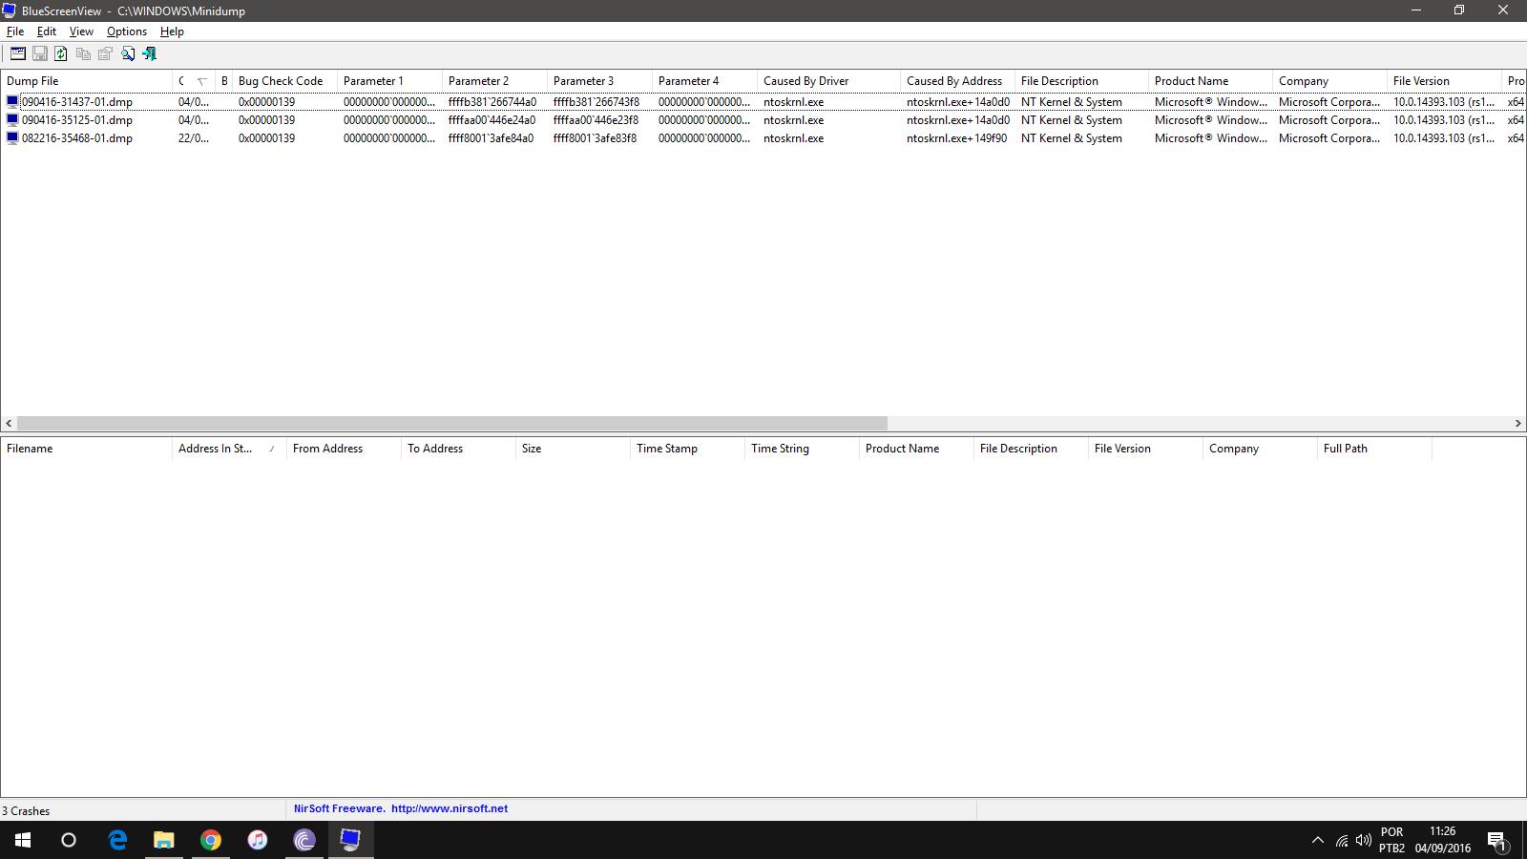Click the Cortana search circle icon
The height and width of the screenshot is (859, 1527).
pyautogui.click(x=69, y=840)
